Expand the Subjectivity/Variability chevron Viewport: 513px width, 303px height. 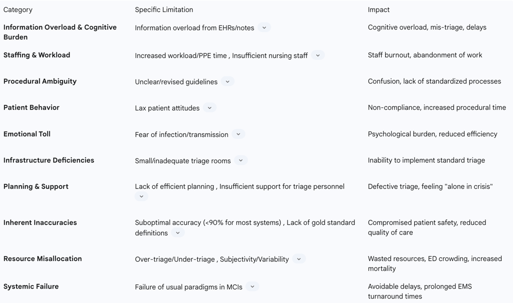pos(299,259)
